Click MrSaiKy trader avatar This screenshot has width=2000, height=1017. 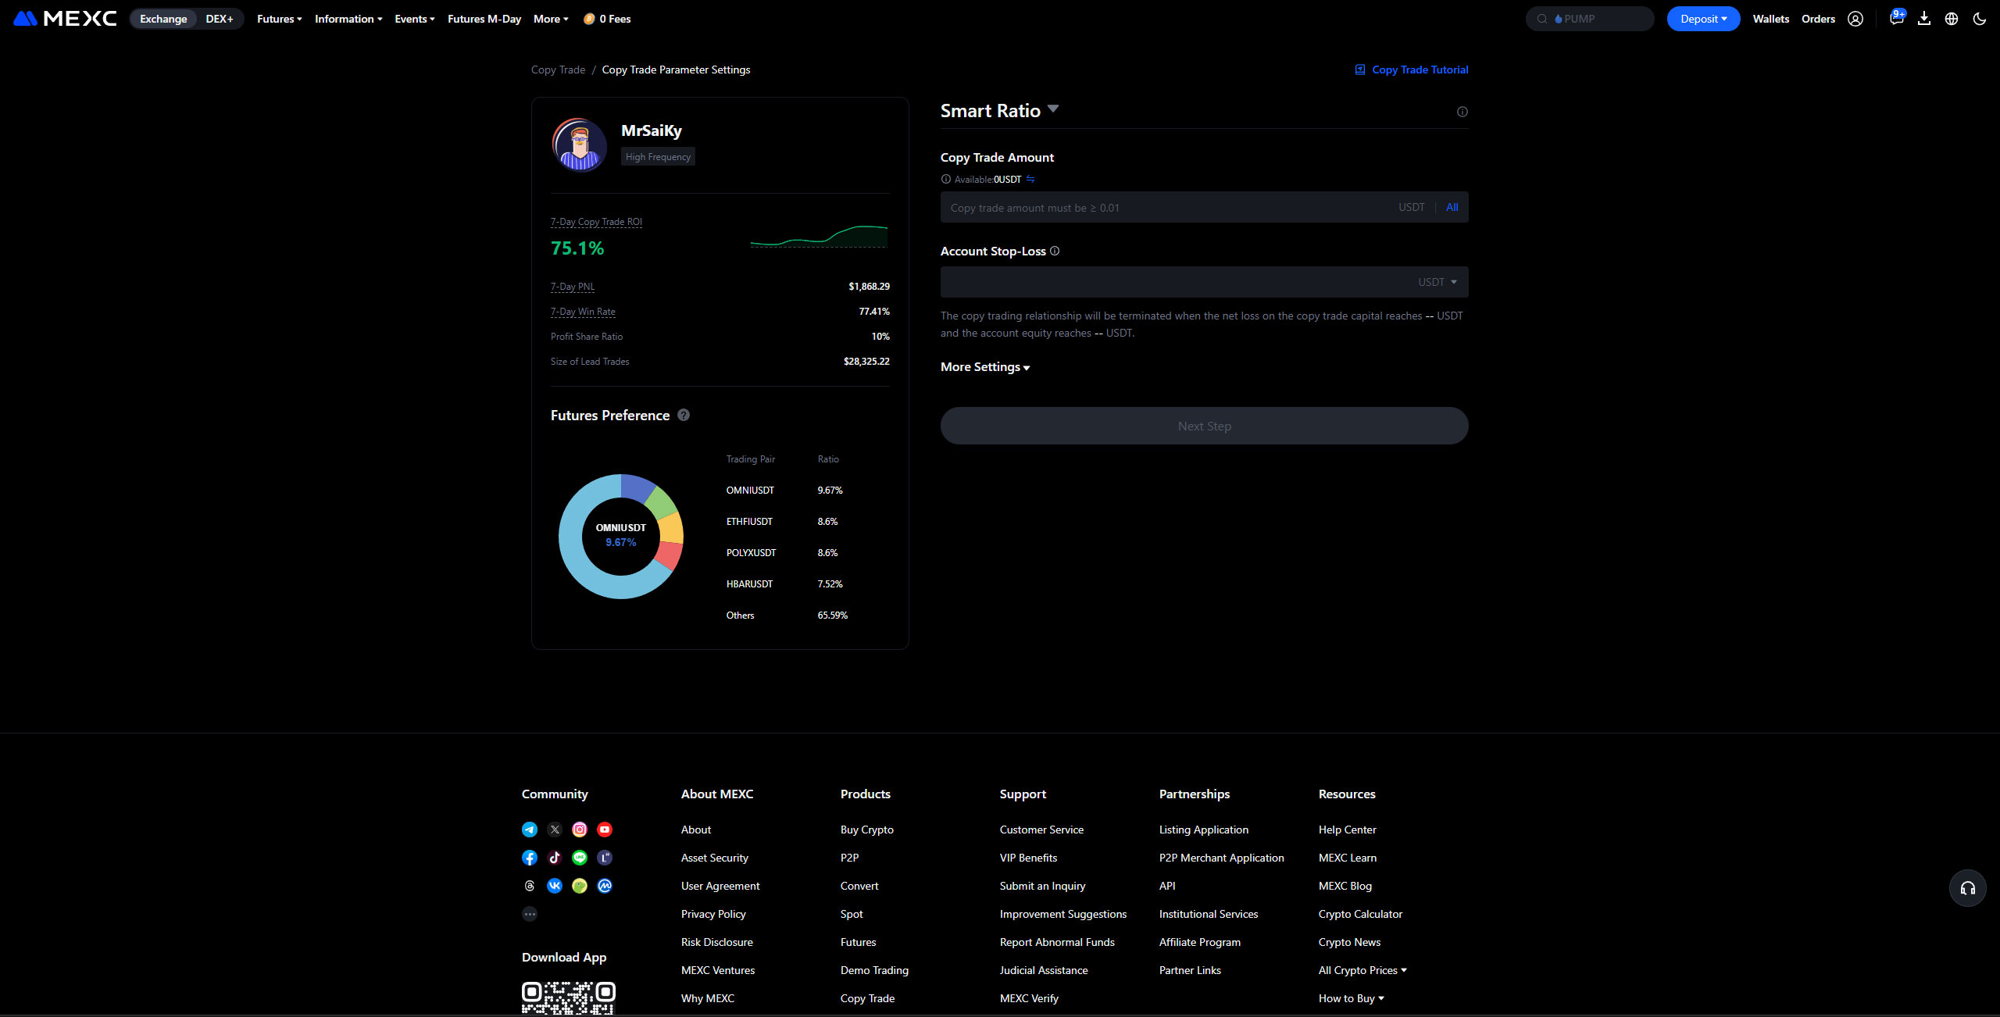579,145
